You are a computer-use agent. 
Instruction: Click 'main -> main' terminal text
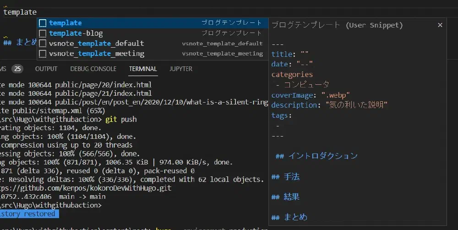click(82, 197)
